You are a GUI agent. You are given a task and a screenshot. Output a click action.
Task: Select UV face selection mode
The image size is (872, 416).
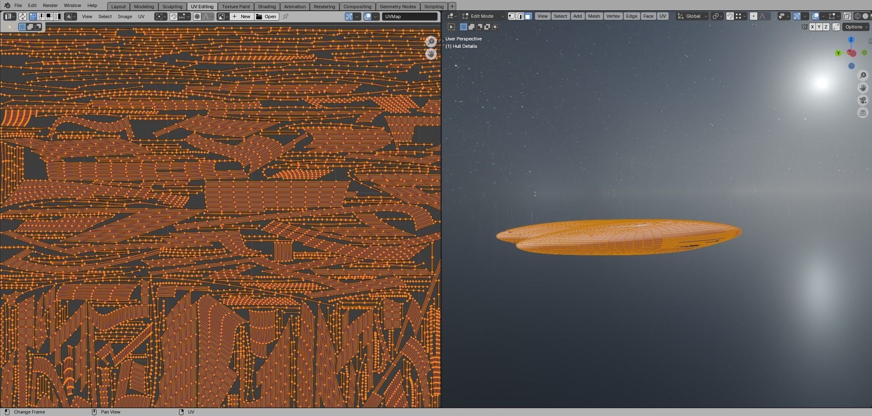pyautogui.click(x=49, y=16)
